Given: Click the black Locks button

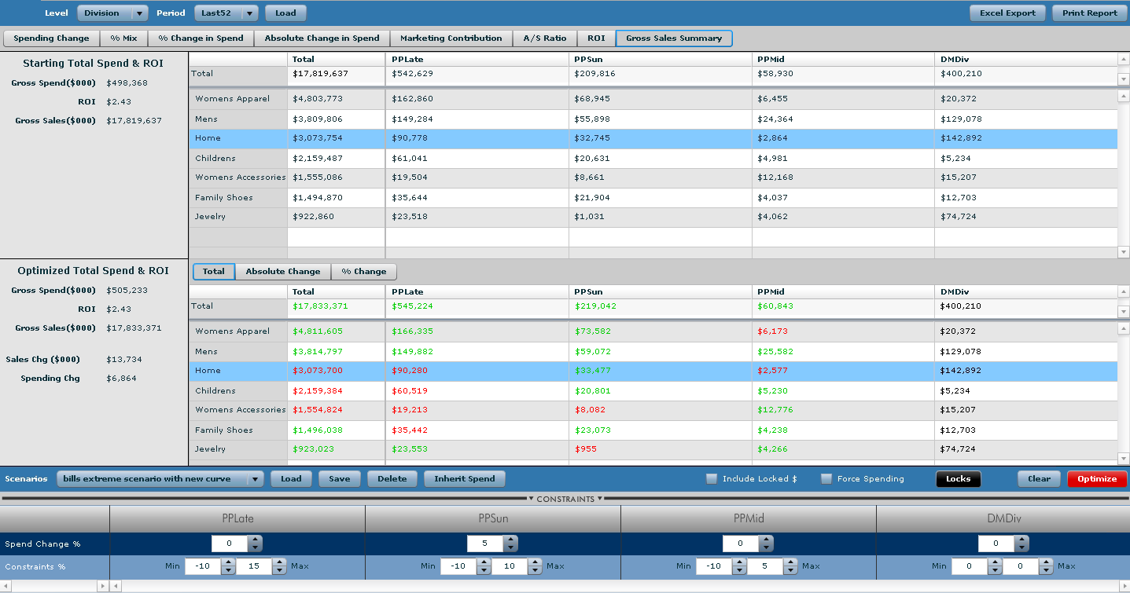Looking at the screenshot, I should 958,478.
